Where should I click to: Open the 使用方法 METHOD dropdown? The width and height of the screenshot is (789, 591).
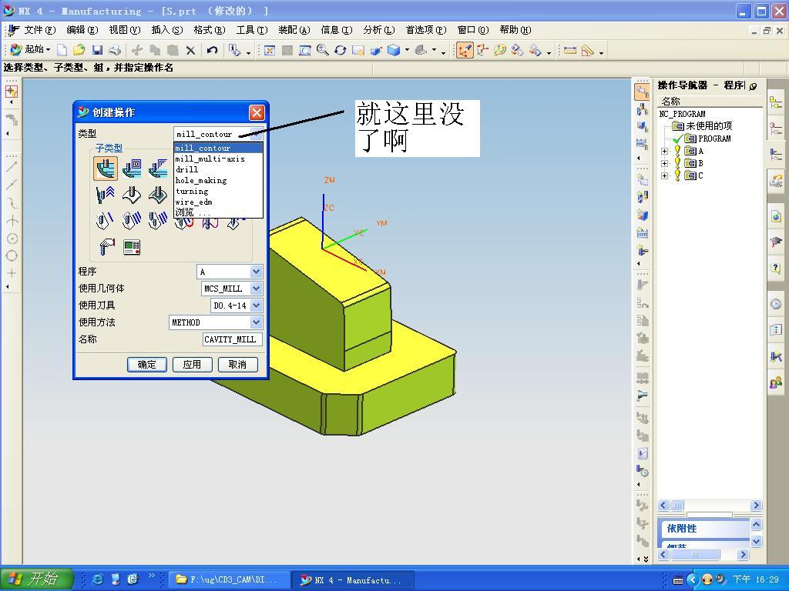[256, 322]
